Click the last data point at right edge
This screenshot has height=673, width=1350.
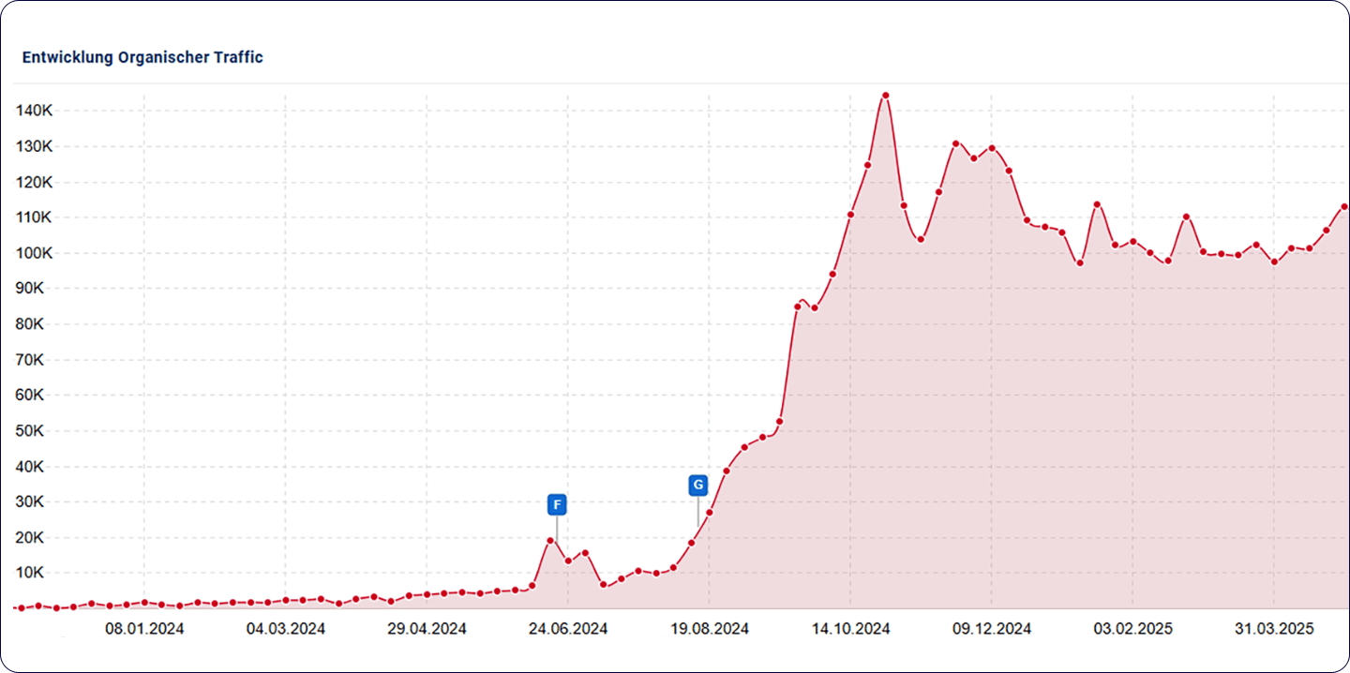(1344, 206)
